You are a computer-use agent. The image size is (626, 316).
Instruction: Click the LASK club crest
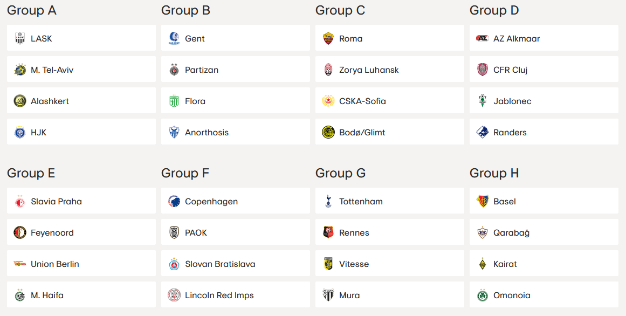(x=20, y=38)
